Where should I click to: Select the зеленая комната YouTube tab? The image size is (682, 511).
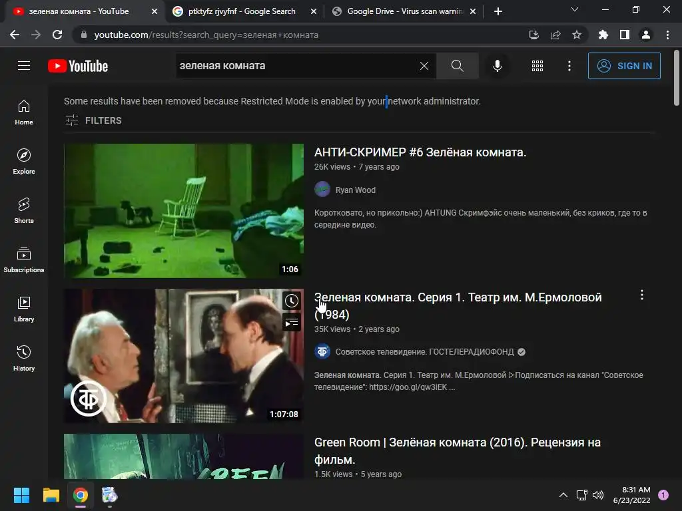tap(79, 11)
